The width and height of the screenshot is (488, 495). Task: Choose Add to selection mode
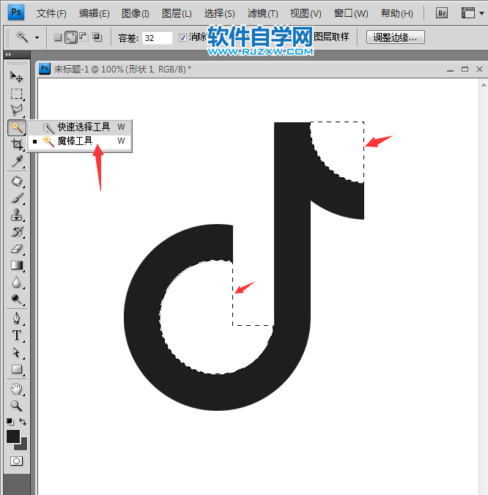[71, 37]
